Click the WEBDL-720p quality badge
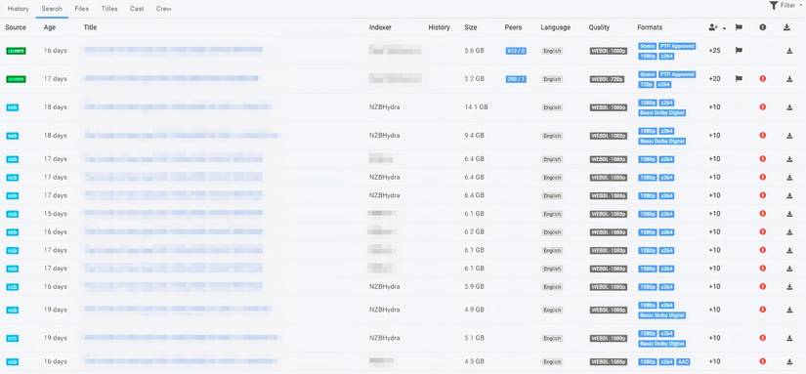The width and height of the screenshot is (806, 374). 607,79
